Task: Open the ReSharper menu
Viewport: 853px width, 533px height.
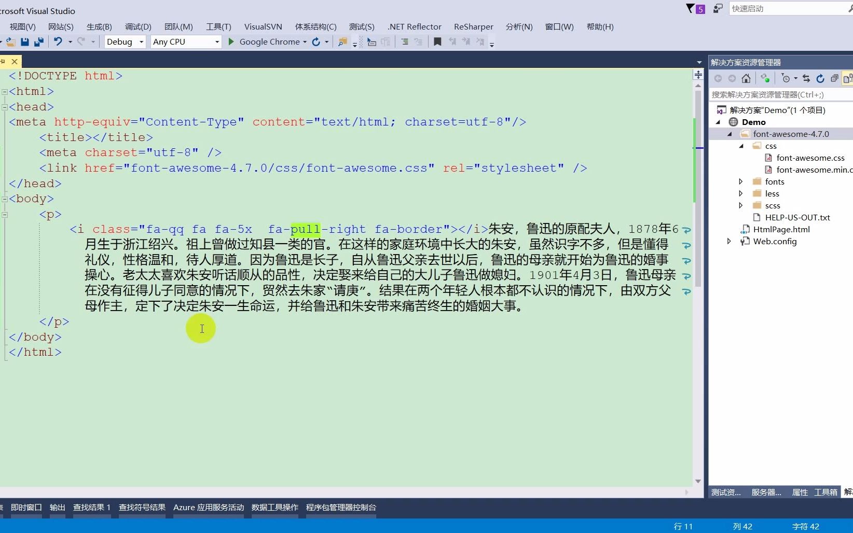Action: coord(473,26)
